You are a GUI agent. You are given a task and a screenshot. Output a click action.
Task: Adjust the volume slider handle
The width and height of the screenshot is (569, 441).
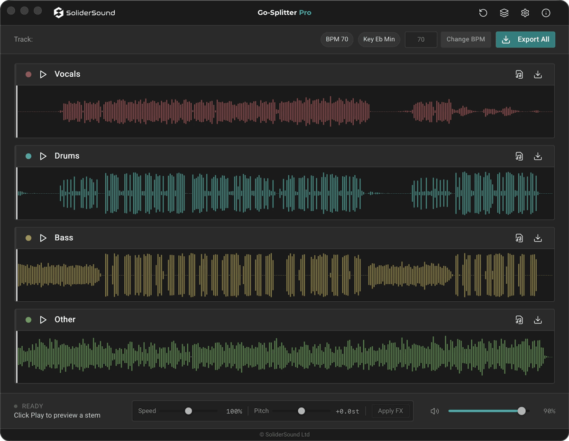click(x=522, y=411)
